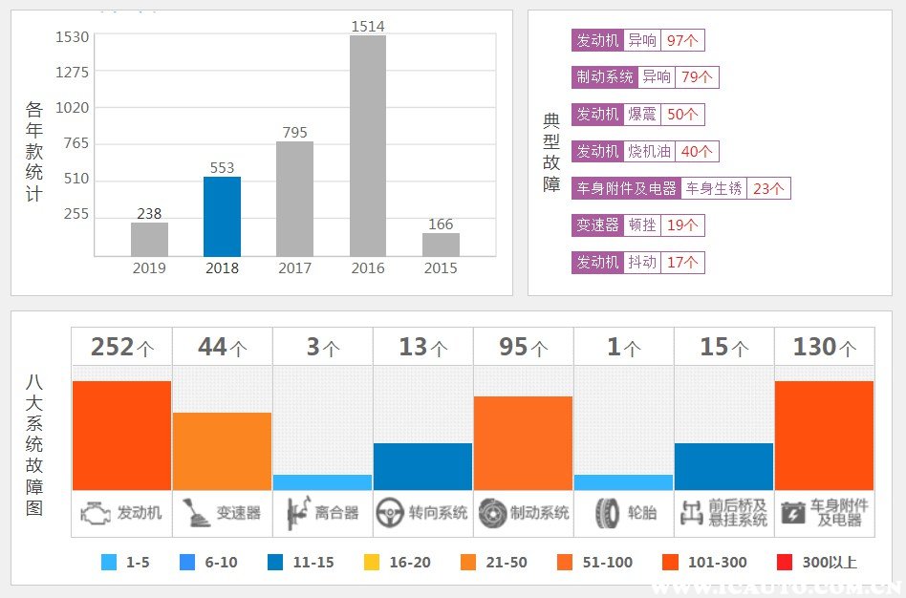Click the red 300以上 legend swatch

787,563
